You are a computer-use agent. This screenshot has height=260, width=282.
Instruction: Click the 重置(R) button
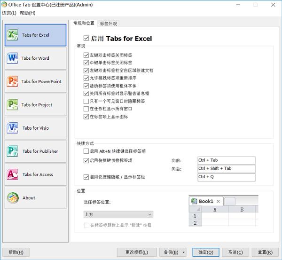265,252
